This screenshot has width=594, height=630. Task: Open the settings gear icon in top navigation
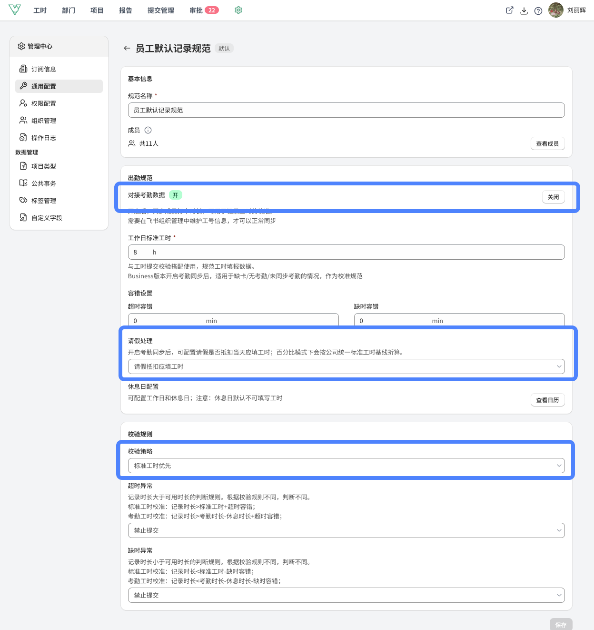tap(238, 10)
